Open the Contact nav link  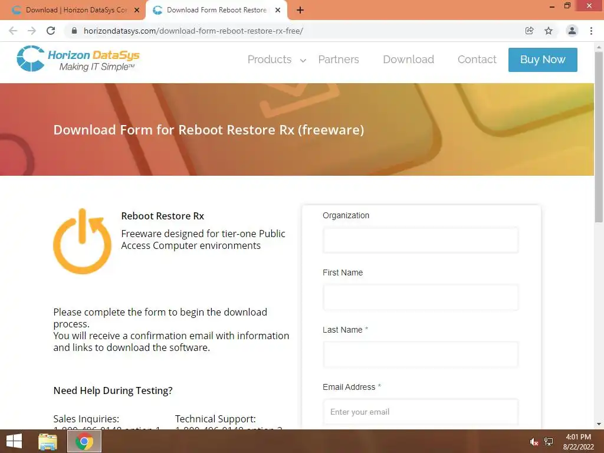[x=477, y=60]
